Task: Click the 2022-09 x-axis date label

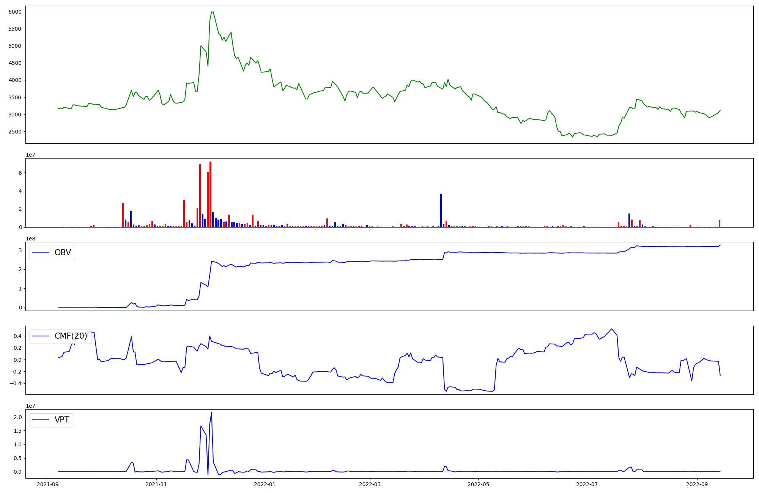Action: (x=697, y=484)
